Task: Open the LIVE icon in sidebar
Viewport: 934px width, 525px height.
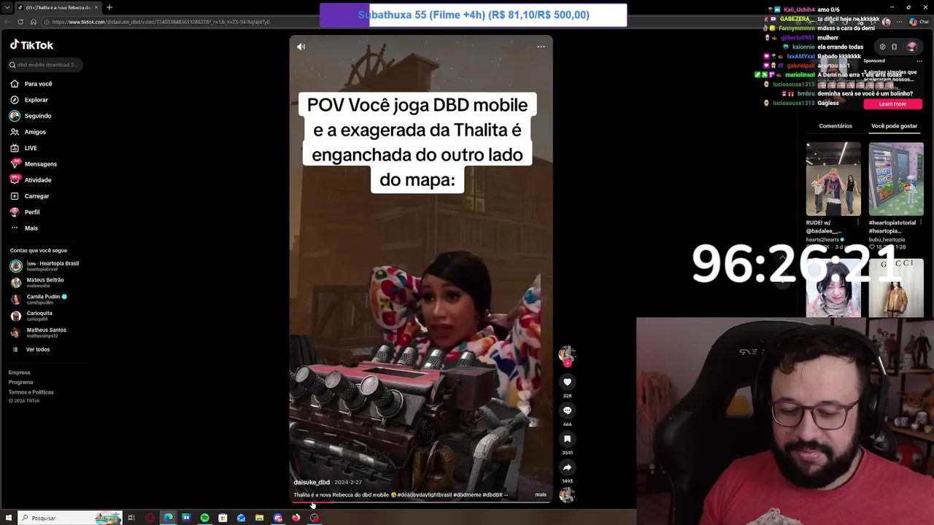Action: click(15, 148)
